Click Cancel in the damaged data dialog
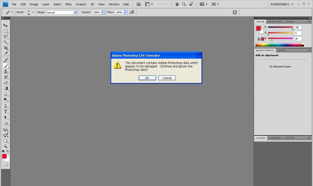Image resolution: width=313 pixels, height=186 pixels. click(x=167, y=78)
